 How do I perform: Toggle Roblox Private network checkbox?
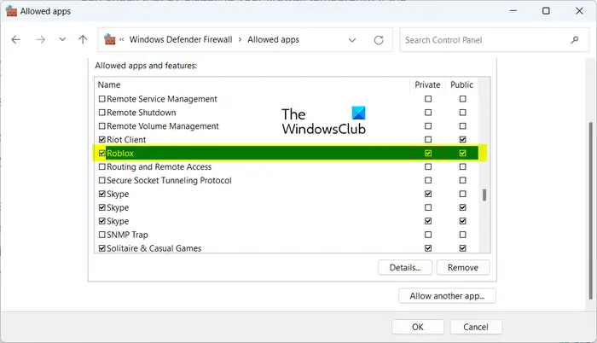tap(428, 154)
